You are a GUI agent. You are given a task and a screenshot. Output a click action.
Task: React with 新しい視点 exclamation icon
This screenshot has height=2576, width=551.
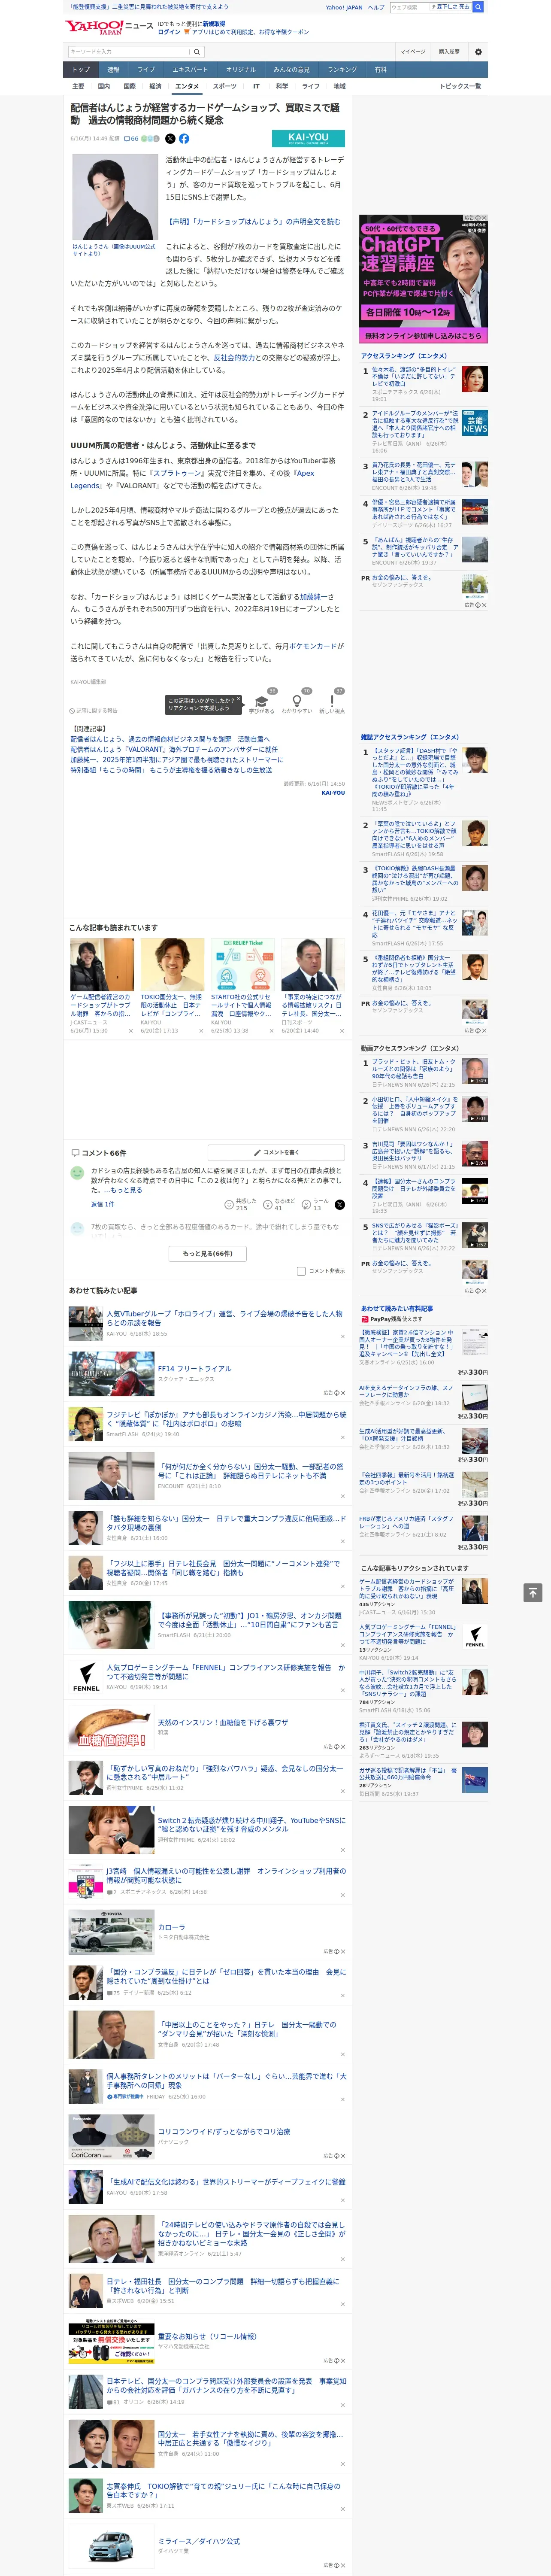tap(332, 701)
